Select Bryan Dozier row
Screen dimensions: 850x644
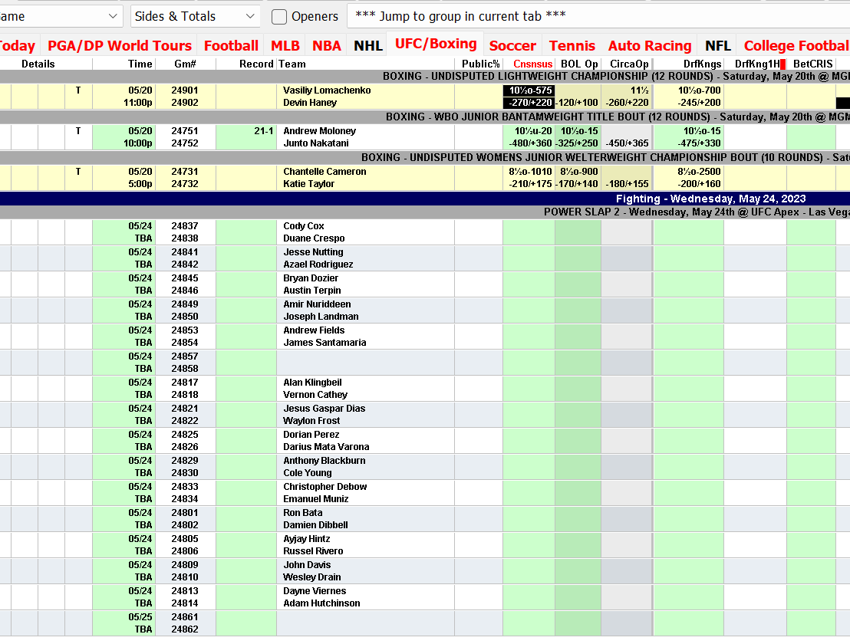(310, 278)
